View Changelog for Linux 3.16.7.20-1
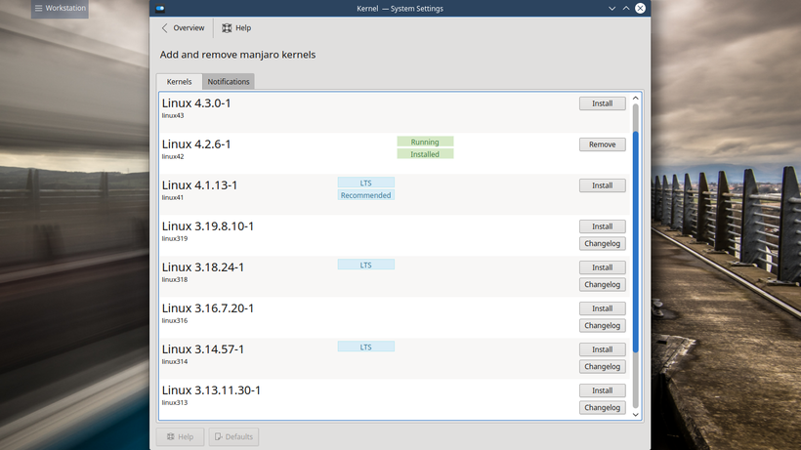 click(603, 326)
